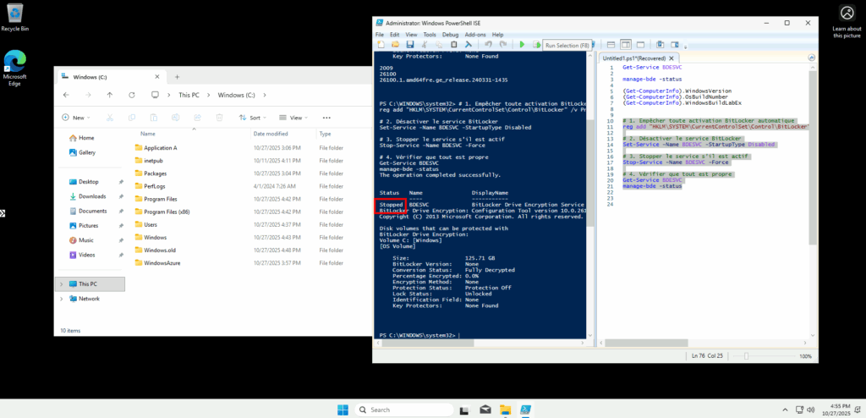Open a script with the folder icon
The image size is (866, 418).
[396, 44]
